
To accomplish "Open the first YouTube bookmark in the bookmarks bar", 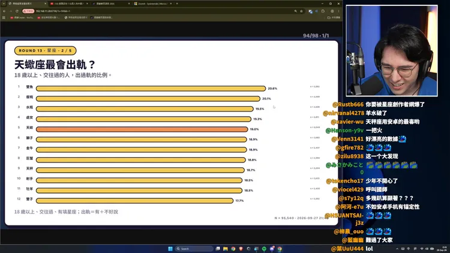I will tap(22, 17).
